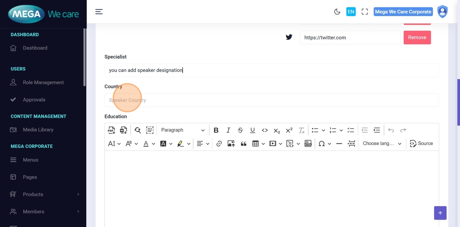Click the Source editing button
Screen dimensions: 460x227
tap(421, 144)
